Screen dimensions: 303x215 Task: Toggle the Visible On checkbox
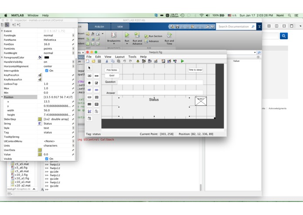coord(47,159)
